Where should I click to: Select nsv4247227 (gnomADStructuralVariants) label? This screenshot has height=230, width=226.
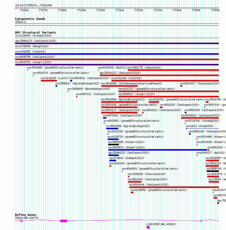147,89
